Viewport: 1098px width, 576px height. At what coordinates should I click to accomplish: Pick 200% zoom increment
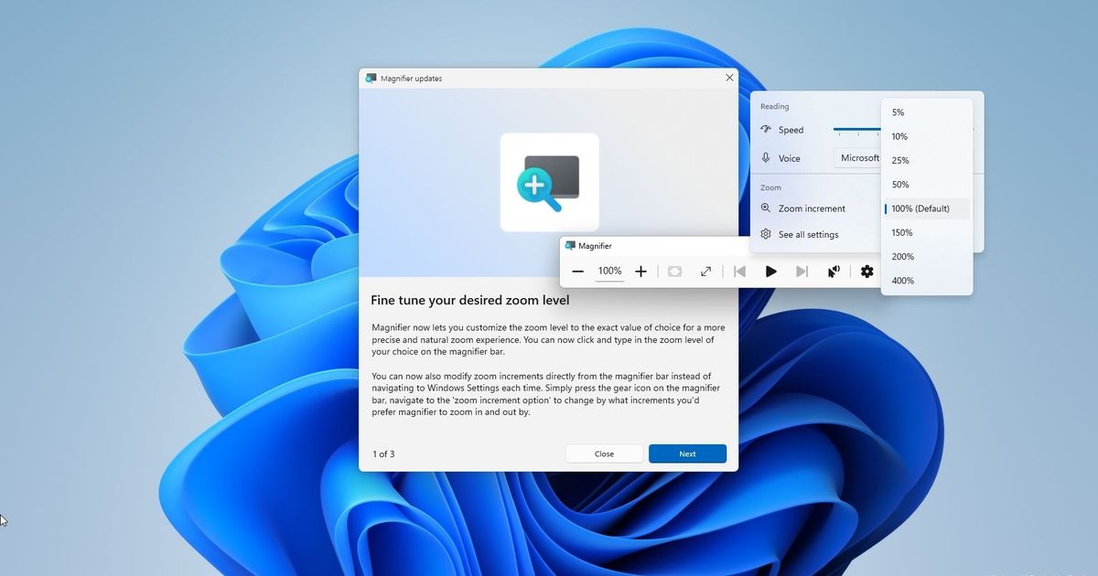click(927, 257)
